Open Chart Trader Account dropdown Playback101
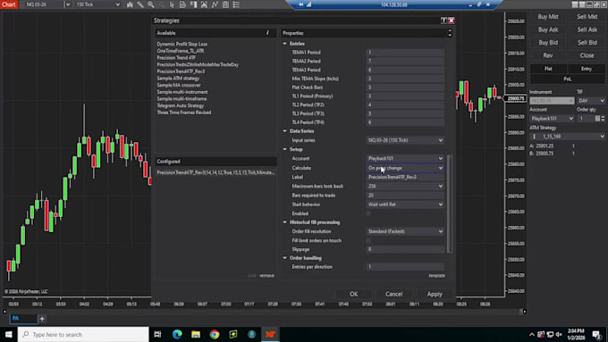This screenshot has width=608, height=342. (552, 119)
